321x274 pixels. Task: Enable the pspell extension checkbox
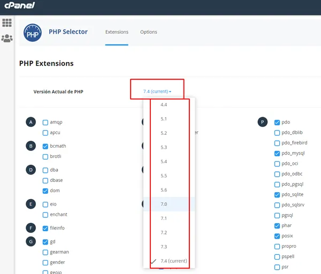(277, 257)
